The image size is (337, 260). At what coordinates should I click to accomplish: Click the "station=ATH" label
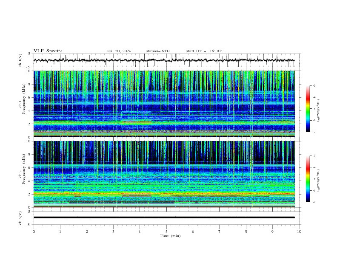158,51
